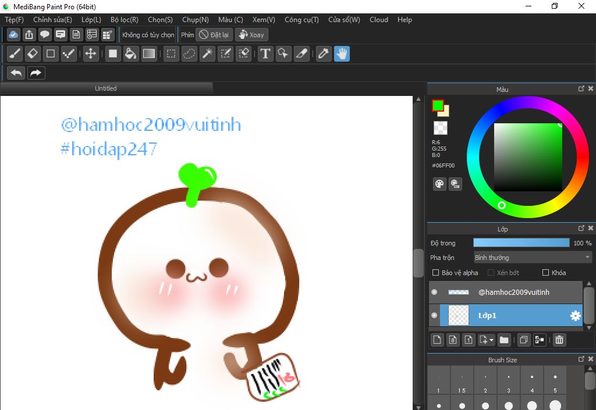
Task: Undock the Màu color panel
Action: [581, 89]
